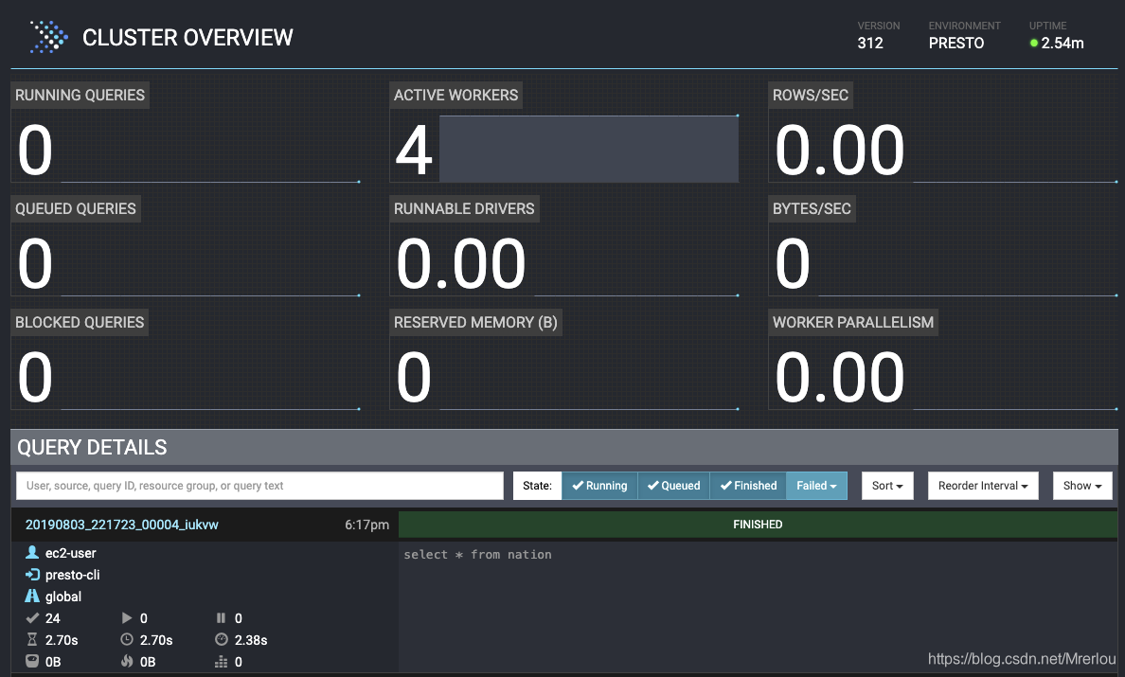This screenshot has height=677, width=1125.
Task: Click the BLOCKED QUERIES label
Action: (80, 322)
